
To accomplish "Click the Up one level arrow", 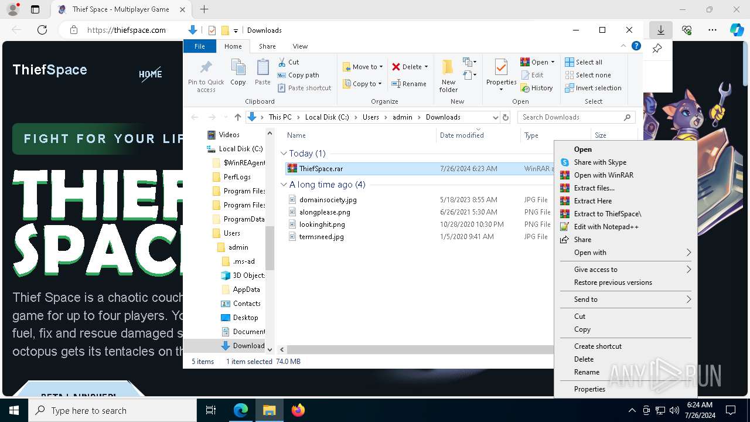I will pyautogui.click(x=237, y=117).
